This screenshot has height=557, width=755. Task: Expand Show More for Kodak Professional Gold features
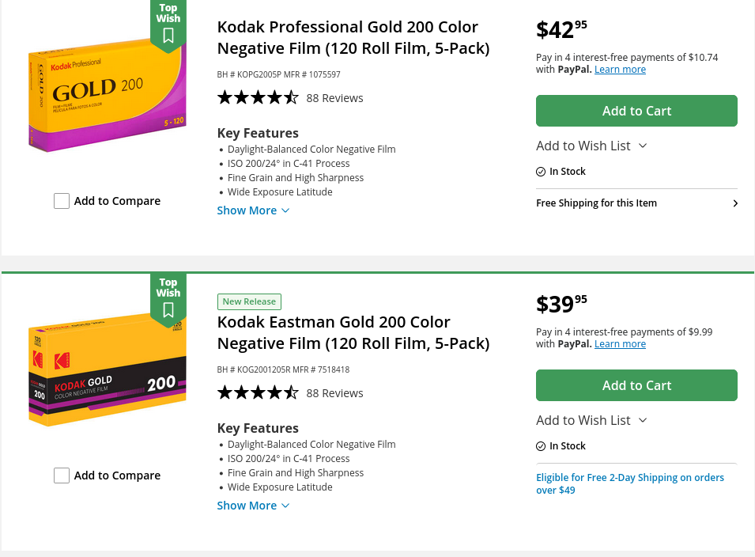253,210
